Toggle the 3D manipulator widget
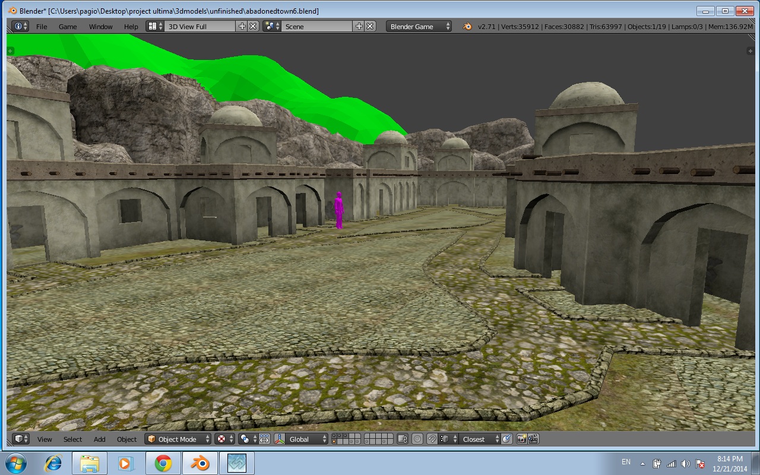 tap(278, 439)
